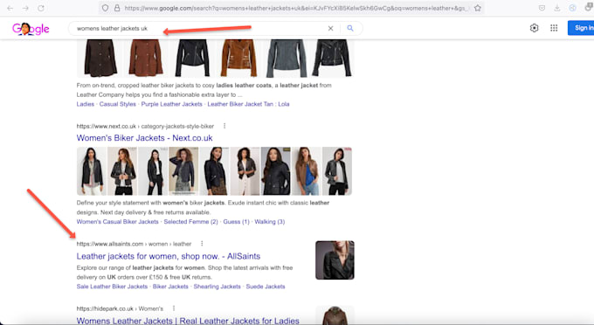Open options menu for the hidepark.co.uk result
The height and width of the screenshot is (325, 594).
(174, 308)
